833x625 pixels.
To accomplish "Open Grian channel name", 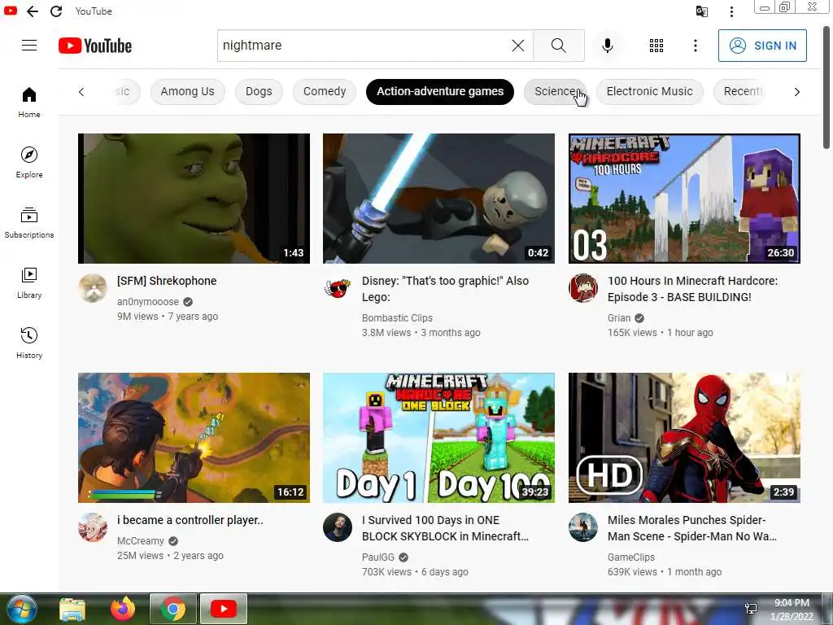I will click(619, 318).
